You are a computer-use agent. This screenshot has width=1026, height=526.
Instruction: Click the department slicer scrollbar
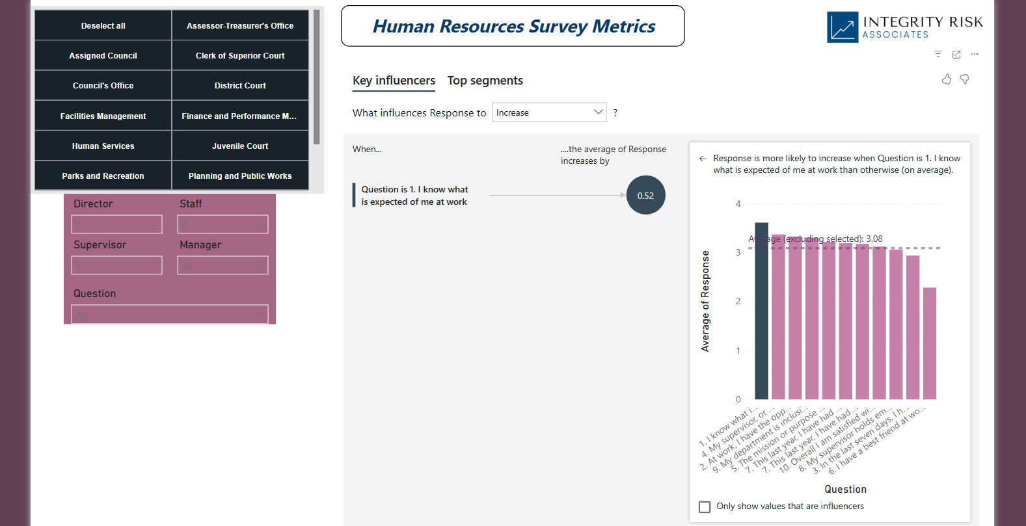point(317,77)
